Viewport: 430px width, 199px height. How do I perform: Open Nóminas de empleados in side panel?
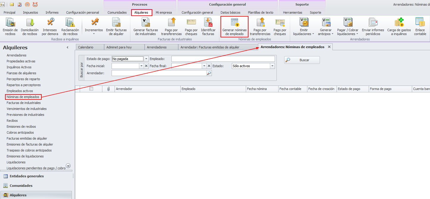23,97
